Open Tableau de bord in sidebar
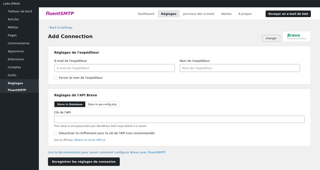Image resolution: width=320 pixels, height=170 pixels. tap(19, 12)
